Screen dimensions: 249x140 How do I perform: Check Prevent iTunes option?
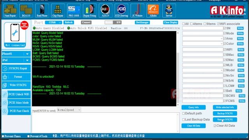click(x=3, y=136)
